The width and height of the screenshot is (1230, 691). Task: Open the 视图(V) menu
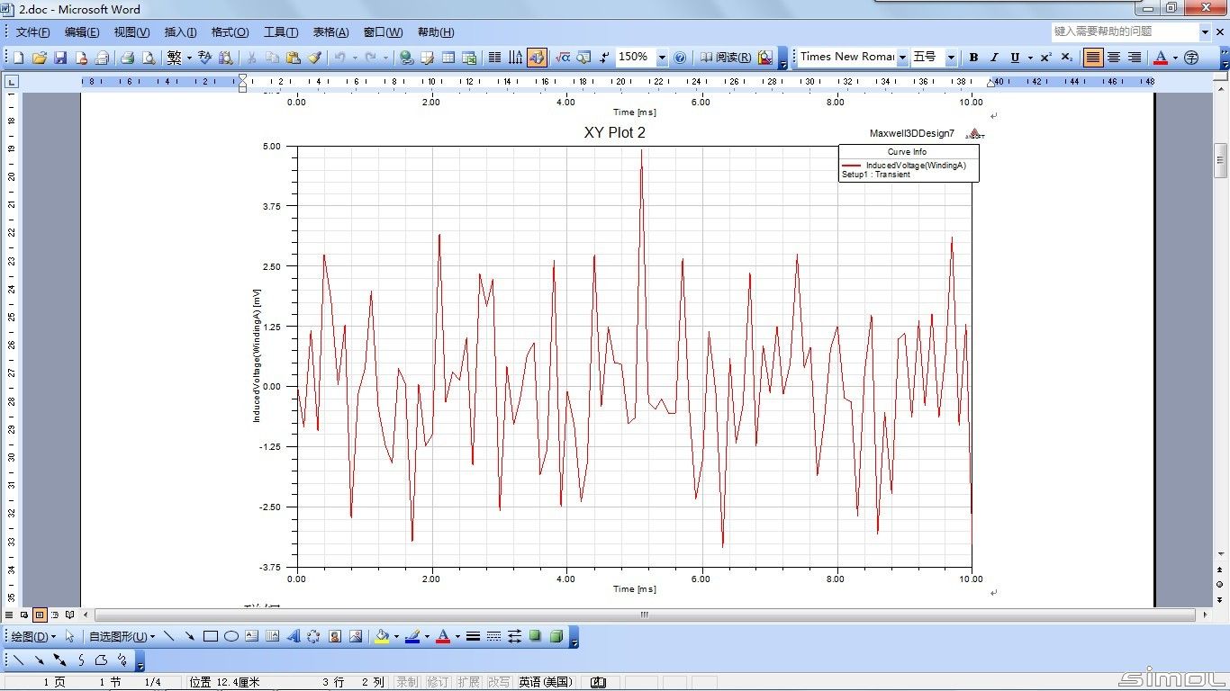(131, 32)
